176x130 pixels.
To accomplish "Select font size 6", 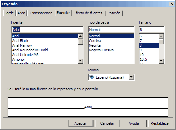I will [x=149, y=36].
